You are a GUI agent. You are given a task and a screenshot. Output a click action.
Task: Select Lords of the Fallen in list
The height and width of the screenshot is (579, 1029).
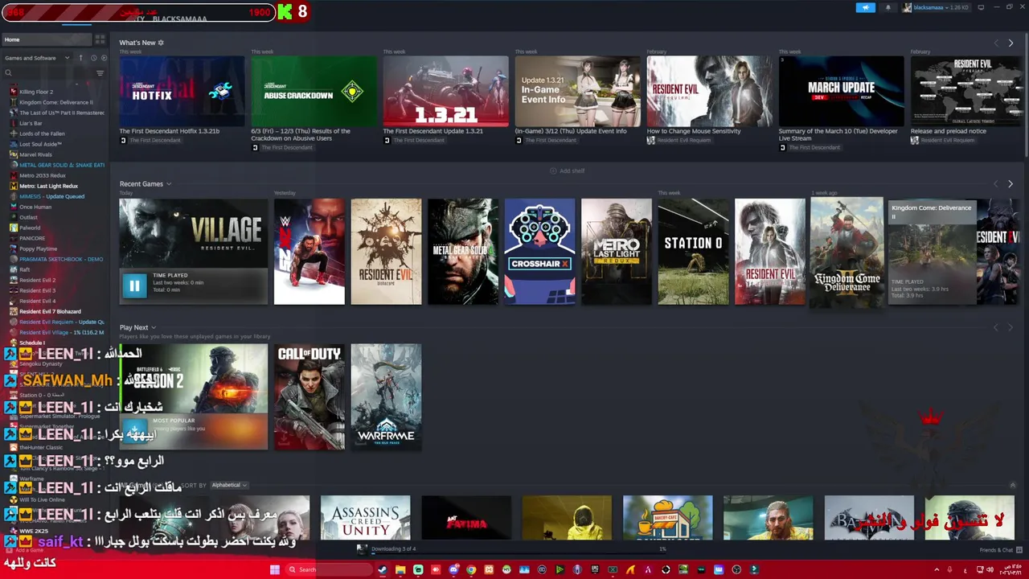42,133
